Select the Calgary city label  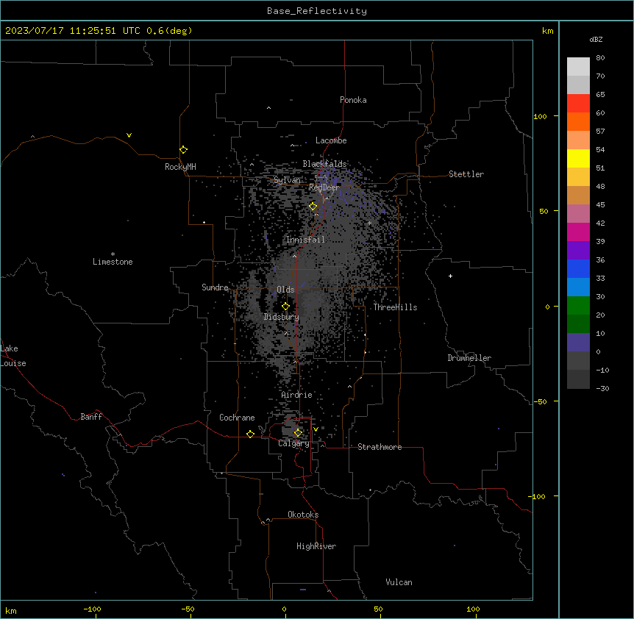pos(293,443)
